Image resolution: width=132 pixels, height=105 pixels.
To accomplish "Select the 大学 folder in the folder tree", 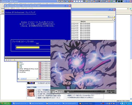I will click(21, 67).
